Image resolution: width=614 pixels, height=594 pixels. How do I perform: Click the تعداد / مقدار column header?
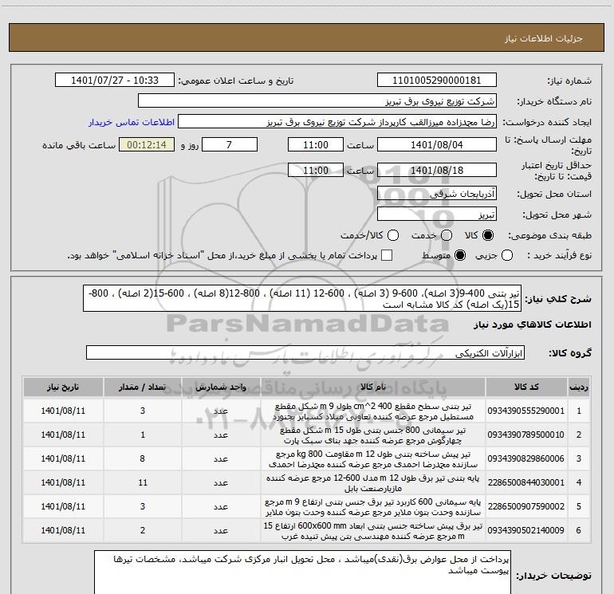click(143, 387)
